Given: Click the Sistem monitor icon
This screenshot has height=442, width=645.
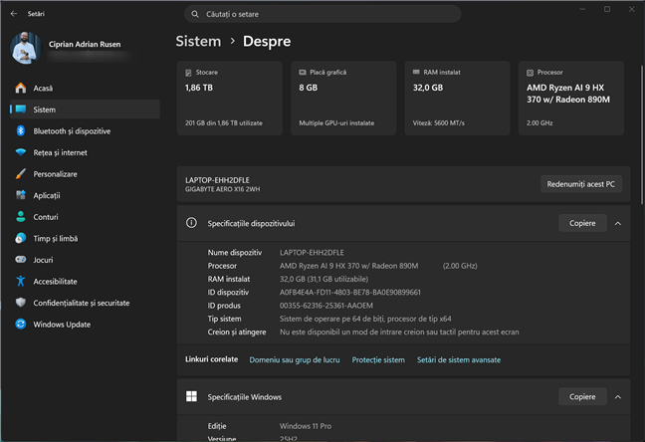Looking at the screenshot, I should pos(21,110).
